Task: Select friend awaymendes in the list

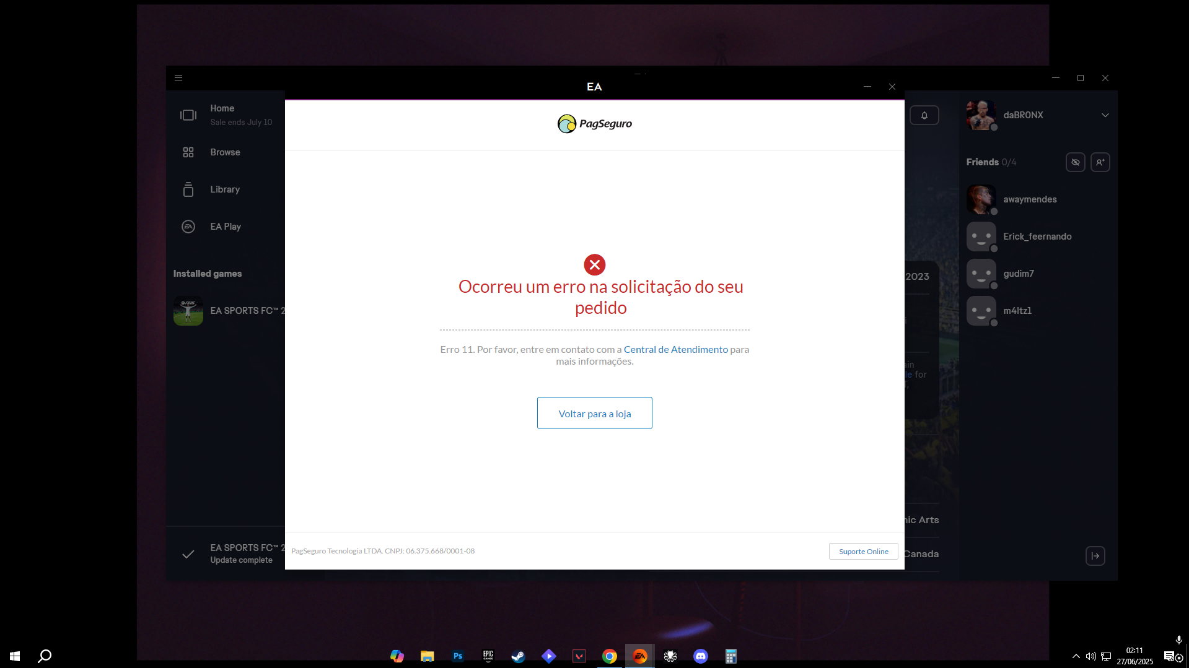Action: (x=1029, y=199)
